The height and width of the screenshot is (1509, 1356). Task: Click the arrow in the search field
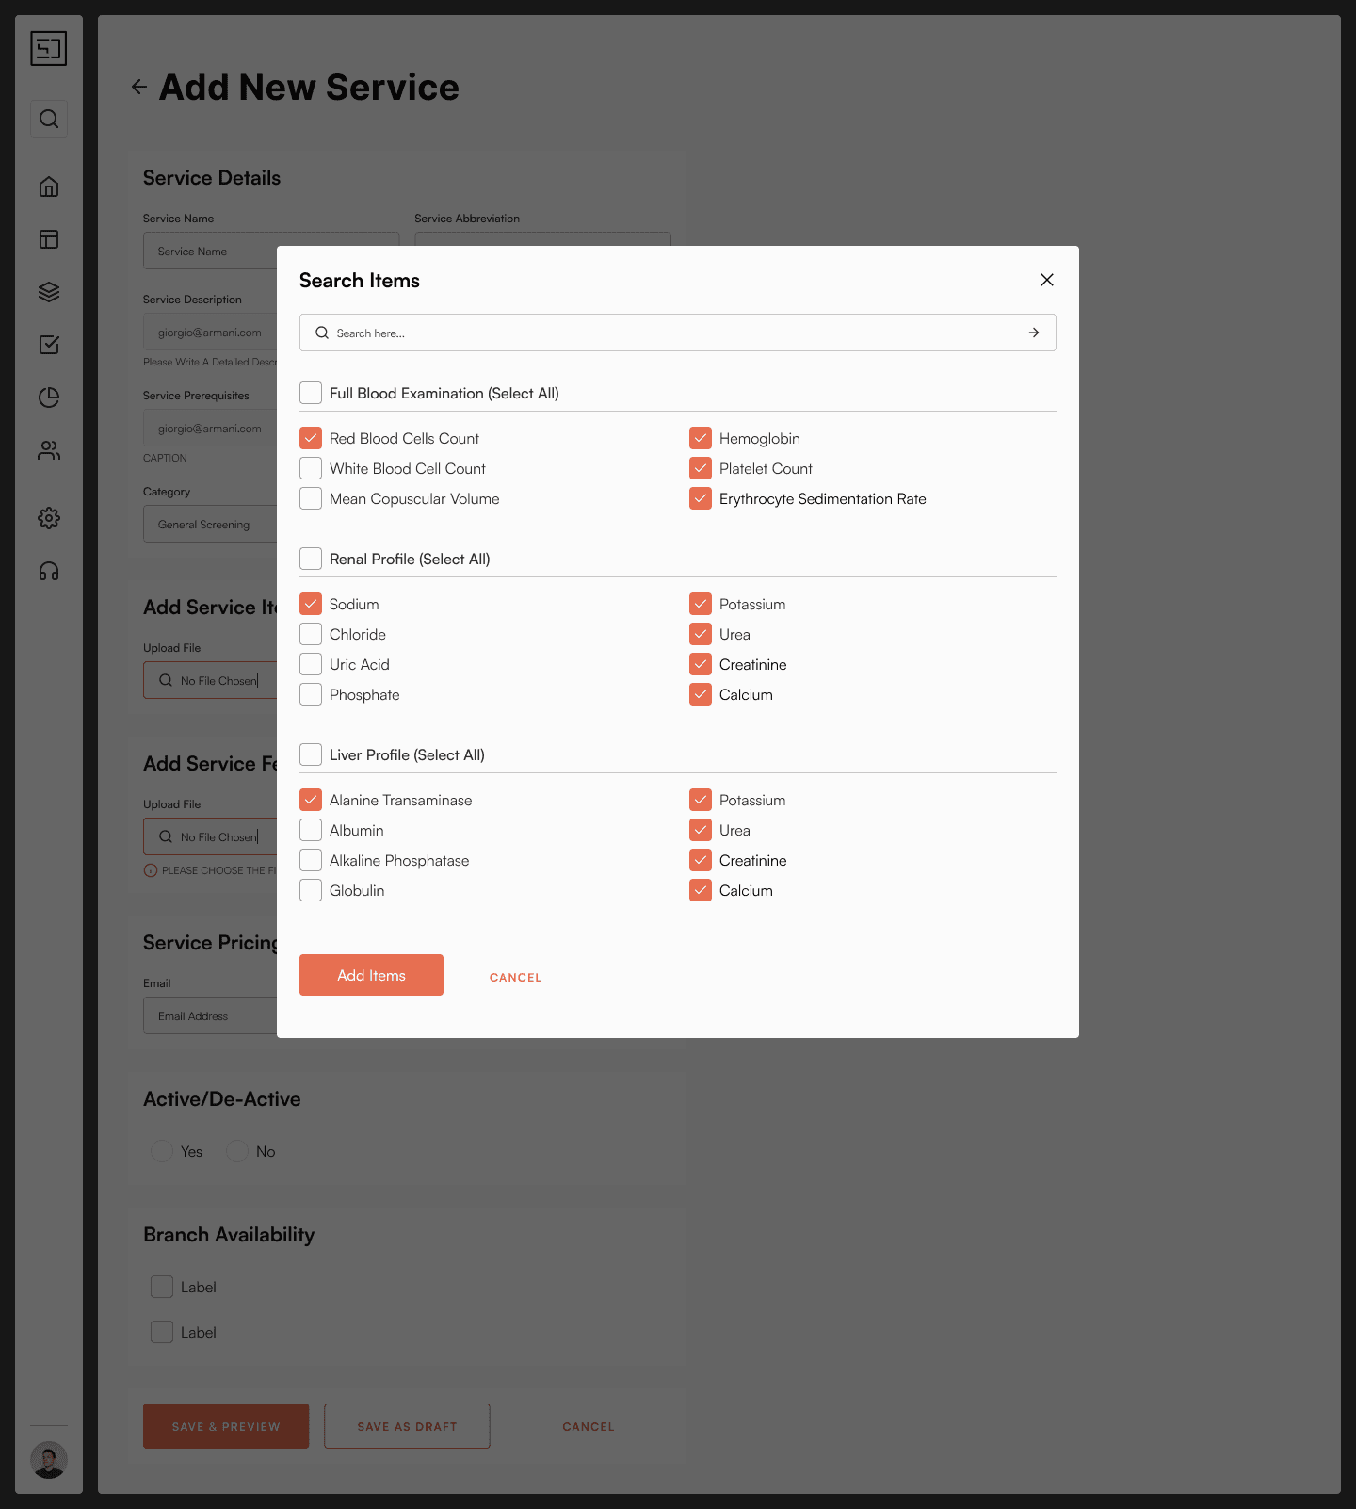1034,333
